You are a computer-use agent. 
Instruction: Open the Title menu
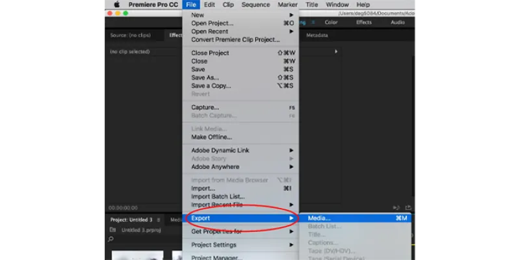311,5
